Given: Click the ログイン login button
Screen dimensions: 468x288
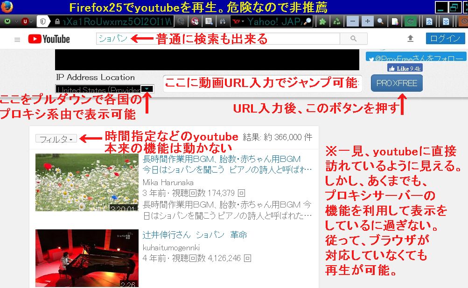Looking at the screenshot, I should [445, 38].
